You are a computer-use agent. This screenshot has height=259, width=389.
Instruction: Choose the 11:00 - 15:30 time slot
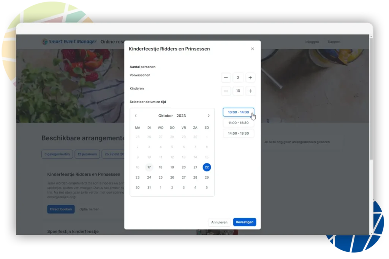pos(239,123)
